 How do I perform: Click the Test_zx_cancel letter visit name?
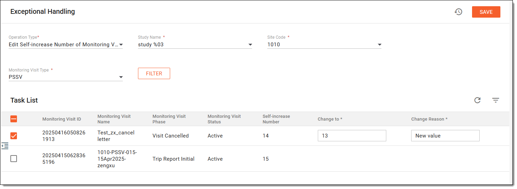(116, 136)
